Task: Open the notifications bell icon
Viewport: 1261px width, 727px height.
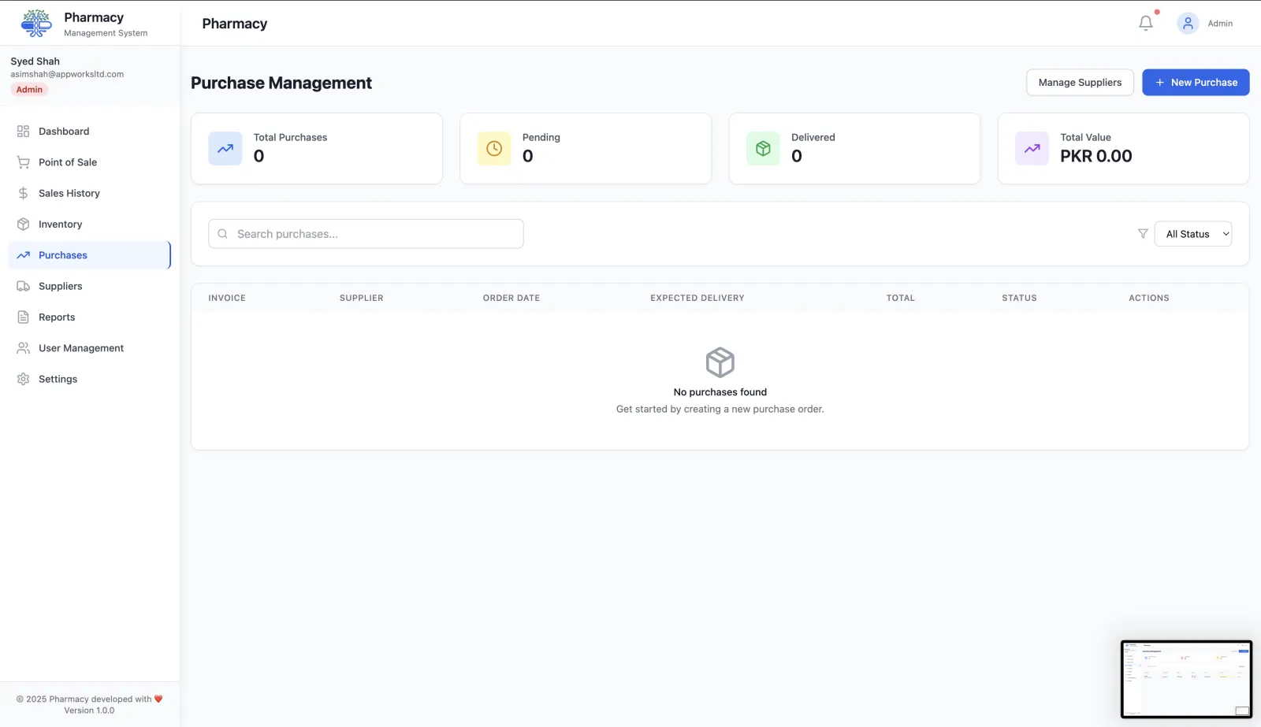Action: [1145, 24]
